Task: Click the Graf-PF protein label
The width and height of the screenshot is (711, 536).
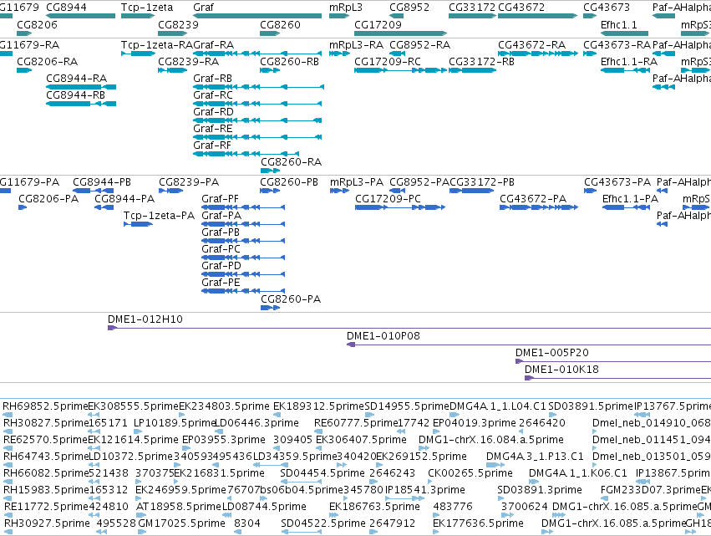Action: (220, 199)
